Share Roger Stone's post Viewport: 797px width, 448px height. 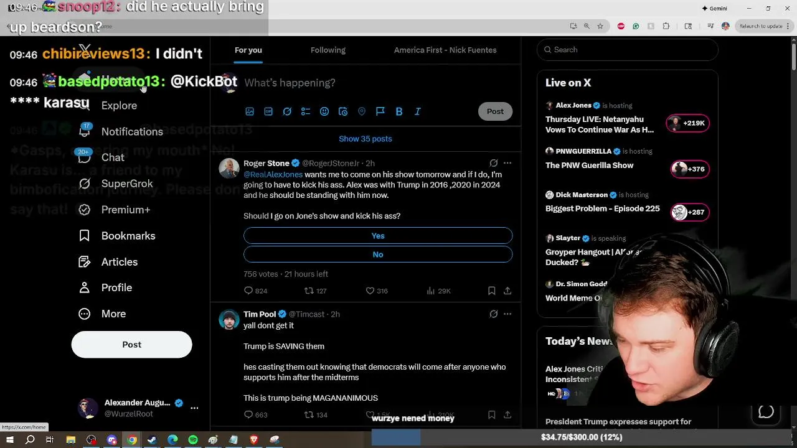point(507,291)
